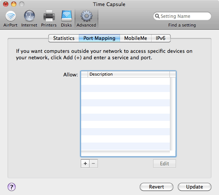The height and width of the screenshot is (195, 219).
Task: Click the Description column header
Action: 129,74
